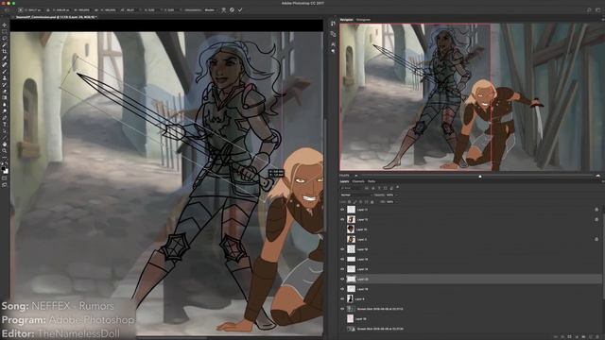Select the Type tool

[x=4, y=124]
